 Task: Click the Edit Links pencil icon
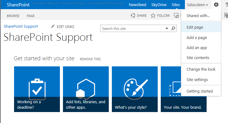[x=53, y=27]
